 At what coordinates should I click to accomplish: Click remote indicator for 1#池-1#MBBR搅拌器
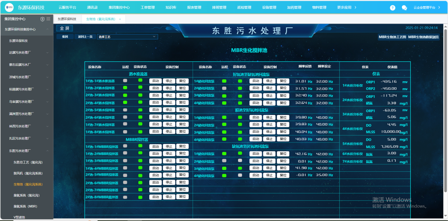pyautogui.click(x=125, y=146)
